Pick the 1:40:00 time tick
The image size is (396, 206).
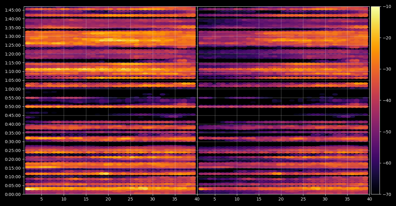13,19
